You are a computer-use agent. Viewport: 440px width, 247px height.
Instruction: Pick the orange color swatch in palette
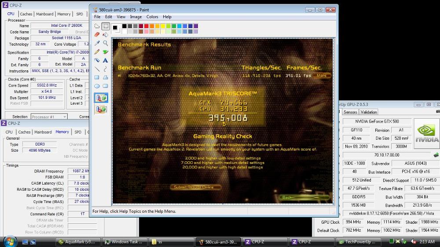click(152, 26)
